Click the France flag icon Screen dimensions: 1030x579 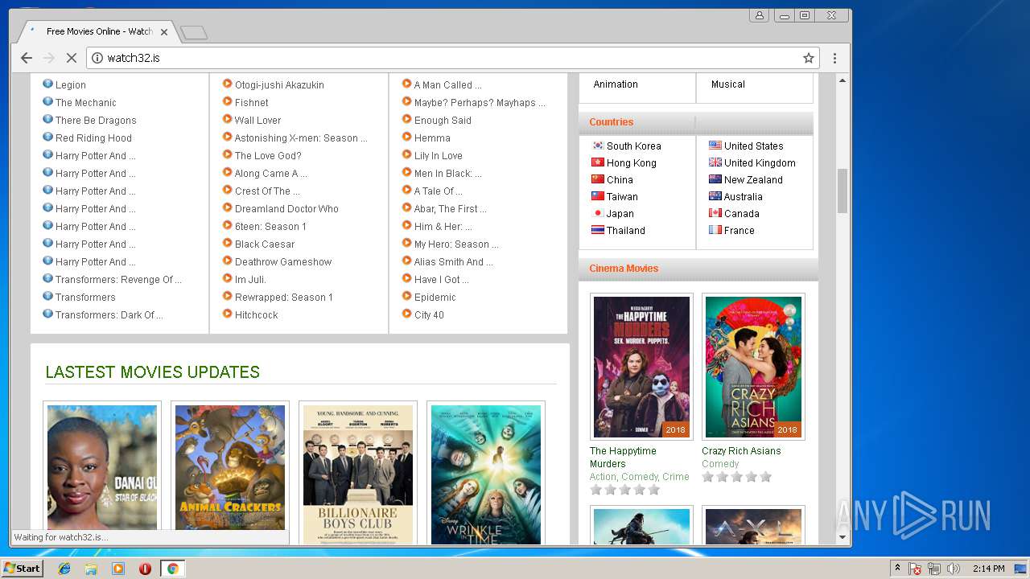coord(715,230)
